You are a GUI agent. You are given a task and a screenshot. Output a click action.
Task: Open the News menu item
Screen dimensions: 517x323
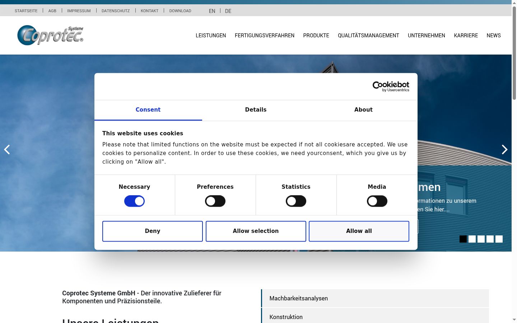click(x=494, y=36)
